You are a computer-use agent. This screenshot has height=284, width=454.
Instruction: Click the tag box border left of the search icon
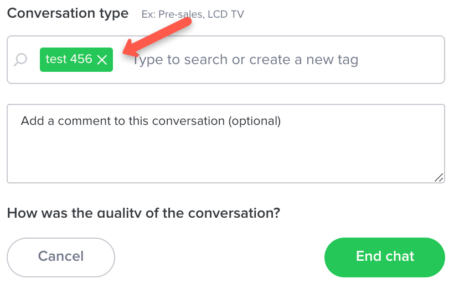(x=7, y=60)
